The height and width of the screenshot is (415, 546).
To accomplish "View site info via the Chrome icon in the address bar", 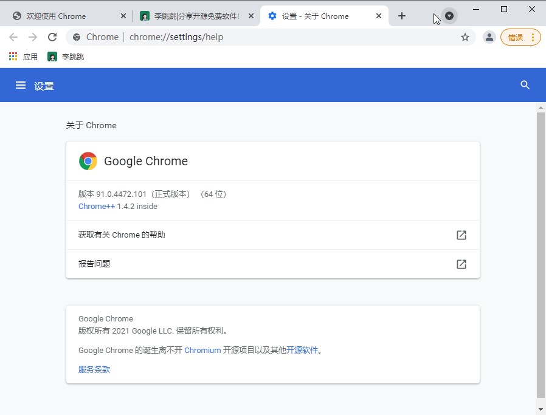I will (x=77, y=37).
